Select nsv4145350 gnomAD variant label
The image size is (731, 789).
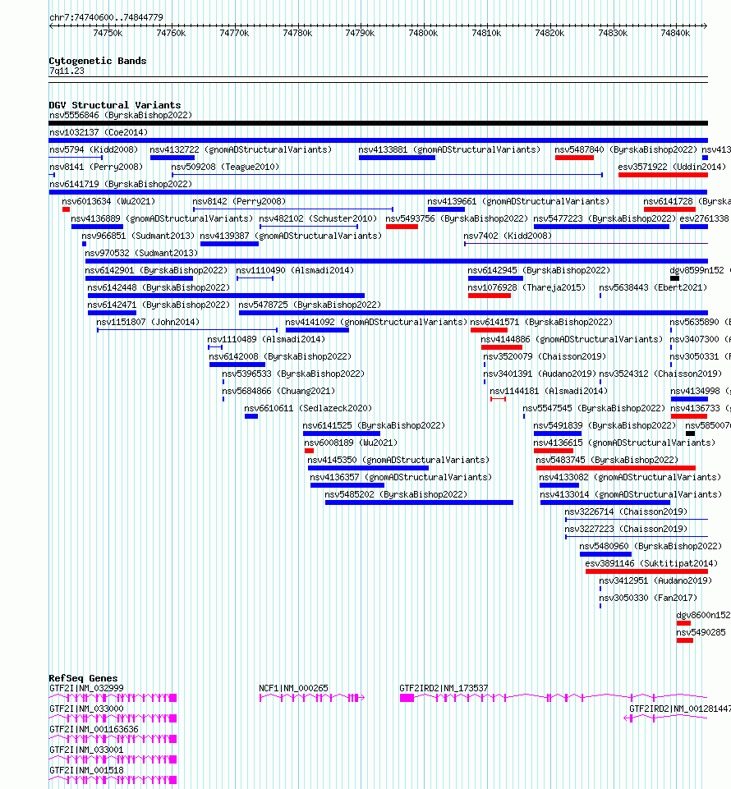(398, 460)
